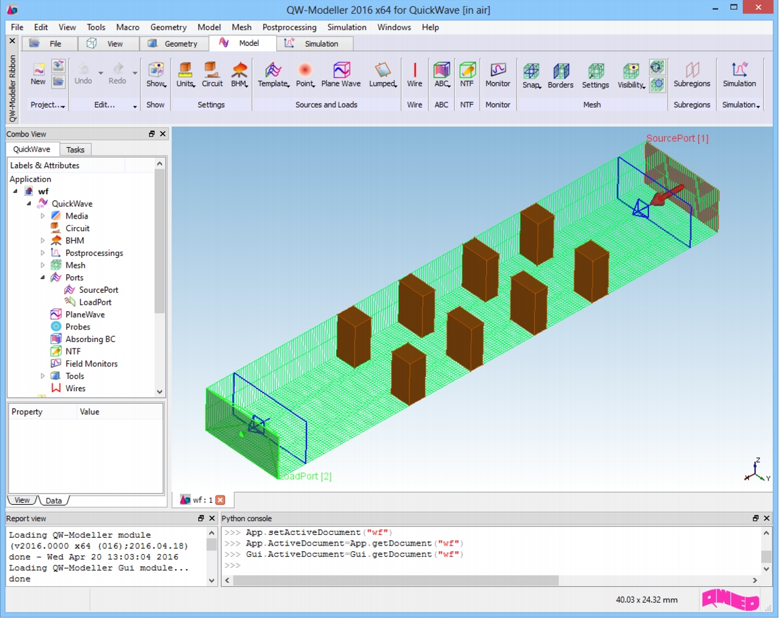
Task: Select Probes tree item
Action: 77,327
